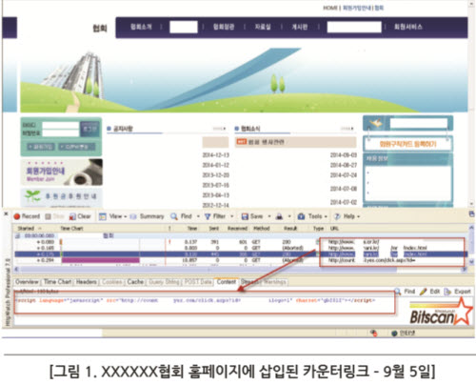Image resolution: width=476 pixels, height=385 pixels.
Task: Expand the Save dropdown arrow
Action: tap(269, 216)
